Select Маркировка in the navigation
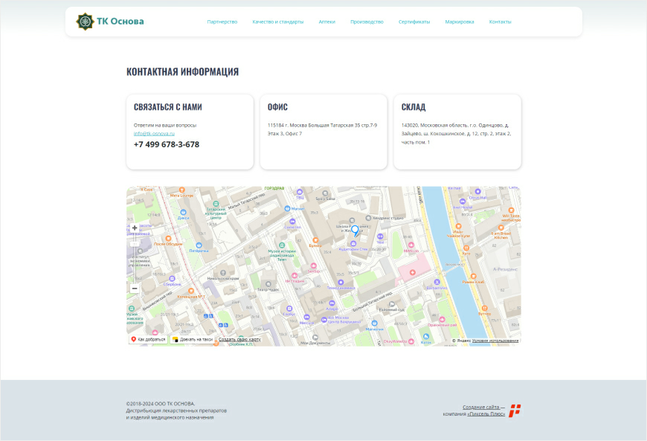Screen dimensions: 647x441 (459, 22)
